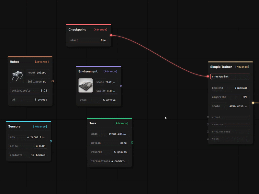
Task: Open Advance settings on Checkpoint node
Action: 100,29
